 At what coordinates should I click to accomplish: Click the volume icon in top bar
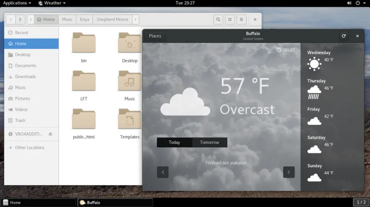(348, 3)
